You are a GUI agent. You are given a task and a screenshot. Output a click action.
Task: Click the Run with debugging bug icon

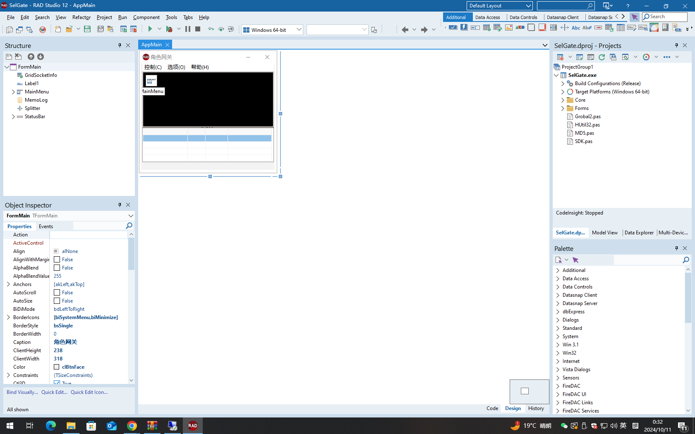169,29
